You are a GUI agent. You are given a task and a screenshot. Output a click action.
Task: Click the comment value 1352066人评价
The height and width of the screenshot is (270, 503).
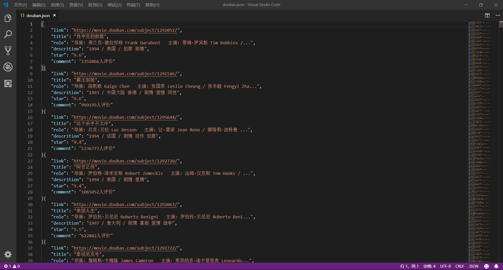point(97,61)
